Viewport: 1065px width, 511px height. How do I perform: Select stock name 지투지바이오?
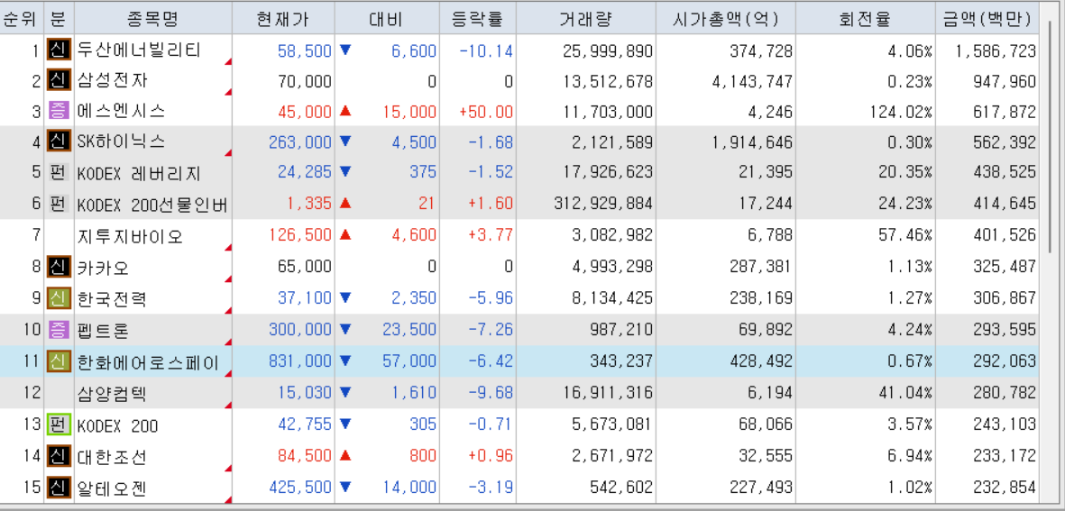coord(130,236)
